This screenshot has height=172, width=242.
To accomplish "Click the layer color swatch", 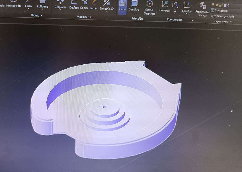I will click(225, 5).
